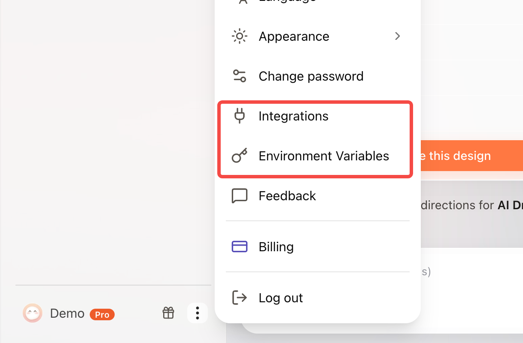This screenshot has height=343, width=523.
Task: Open the Appearance menu entry
Action: click(x=318, y=36)
